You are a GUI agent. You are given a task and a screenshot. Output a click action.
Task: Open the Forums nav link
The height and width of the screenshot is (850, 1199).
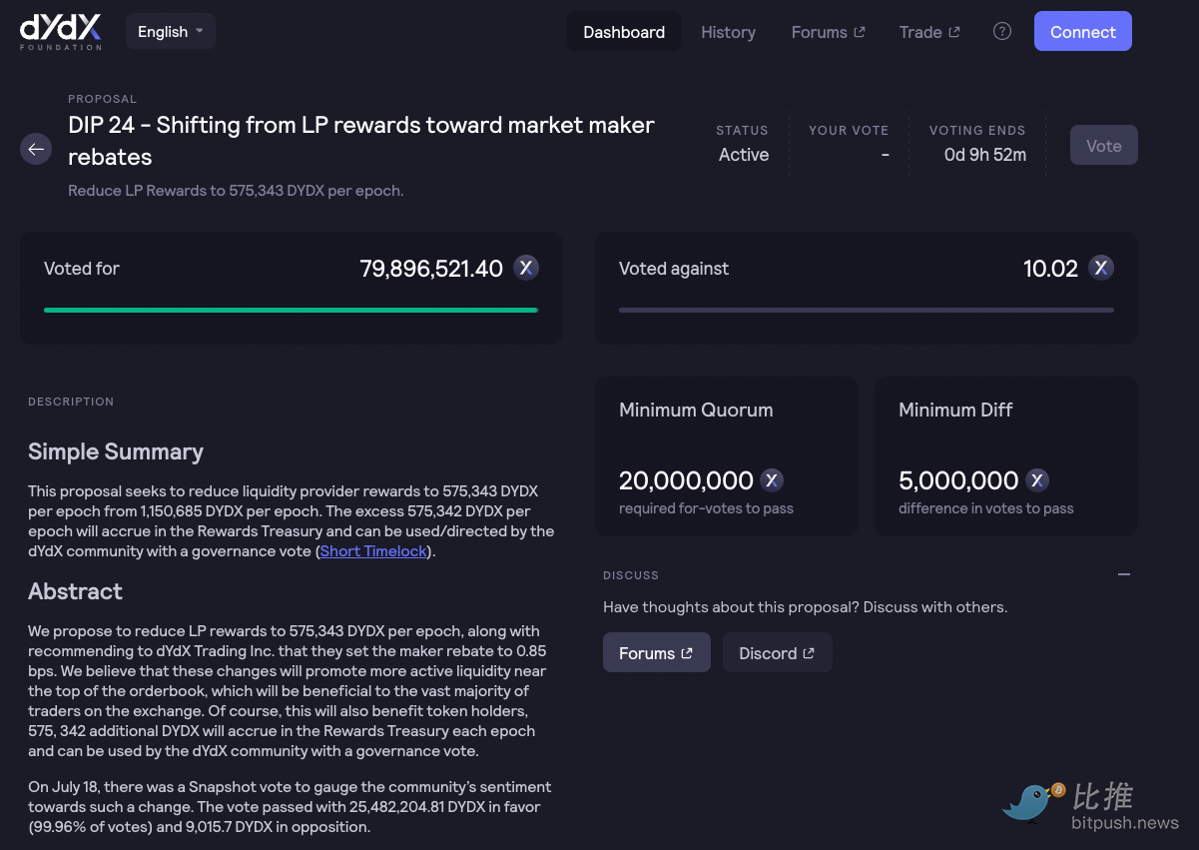coord(828,32)
